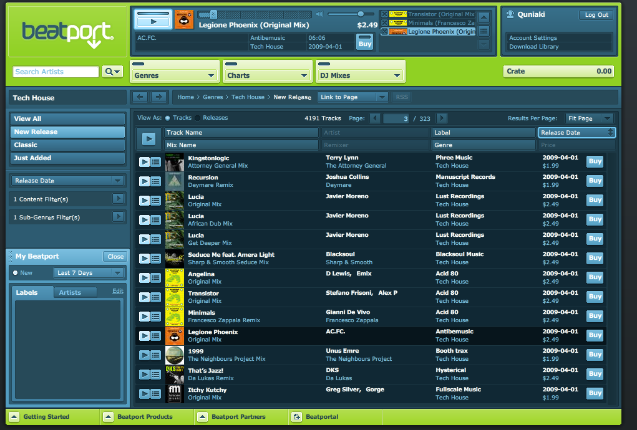Play the Kingstonlogic track preview
The image size is (637, 430).
coord(144,162)
